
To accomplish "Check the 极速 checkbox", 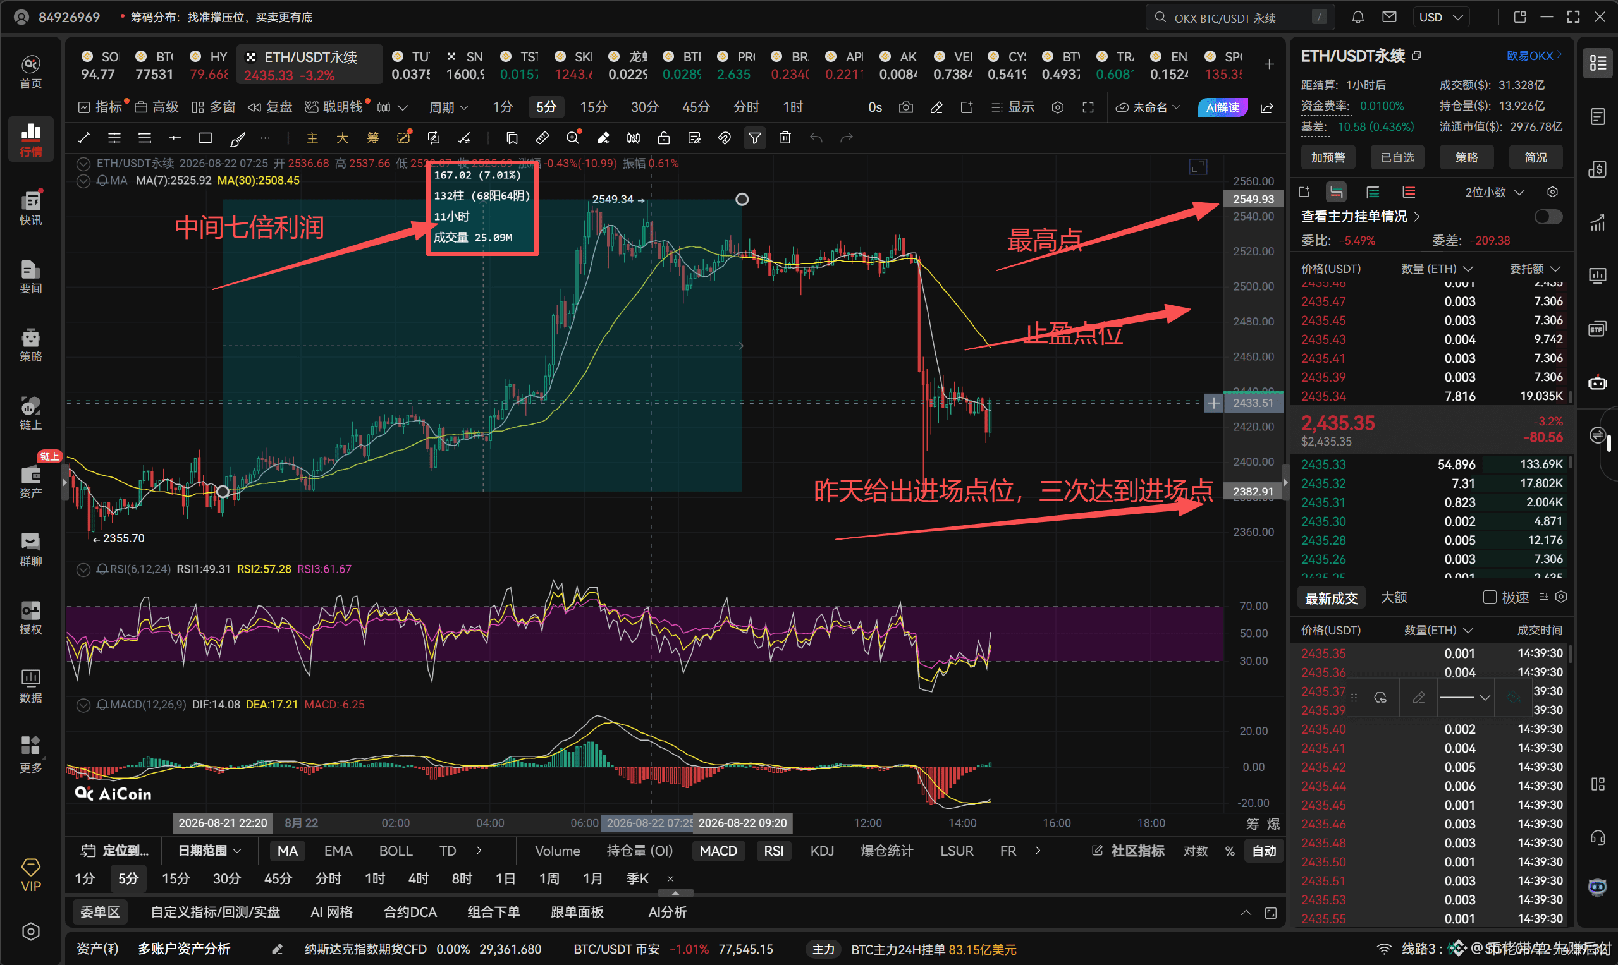I will coord(1489,597).
